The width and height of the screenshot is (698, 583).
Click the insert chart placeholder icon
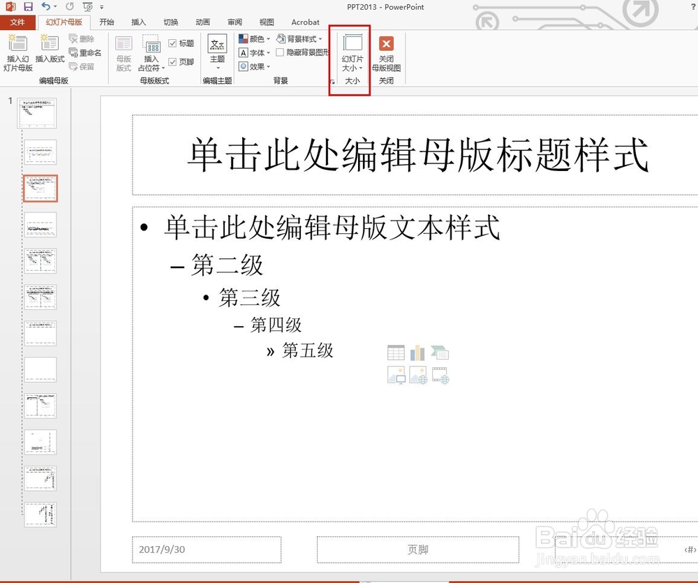tap(417, 351)
